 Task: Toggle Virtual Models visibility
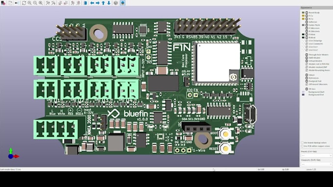coord(307,61)
